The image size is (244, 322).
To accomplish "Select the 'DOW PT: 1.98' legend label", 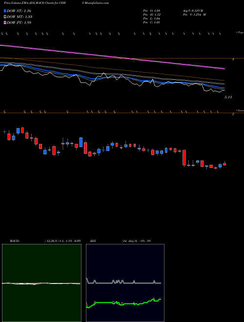I will click(x=19, y=23).
